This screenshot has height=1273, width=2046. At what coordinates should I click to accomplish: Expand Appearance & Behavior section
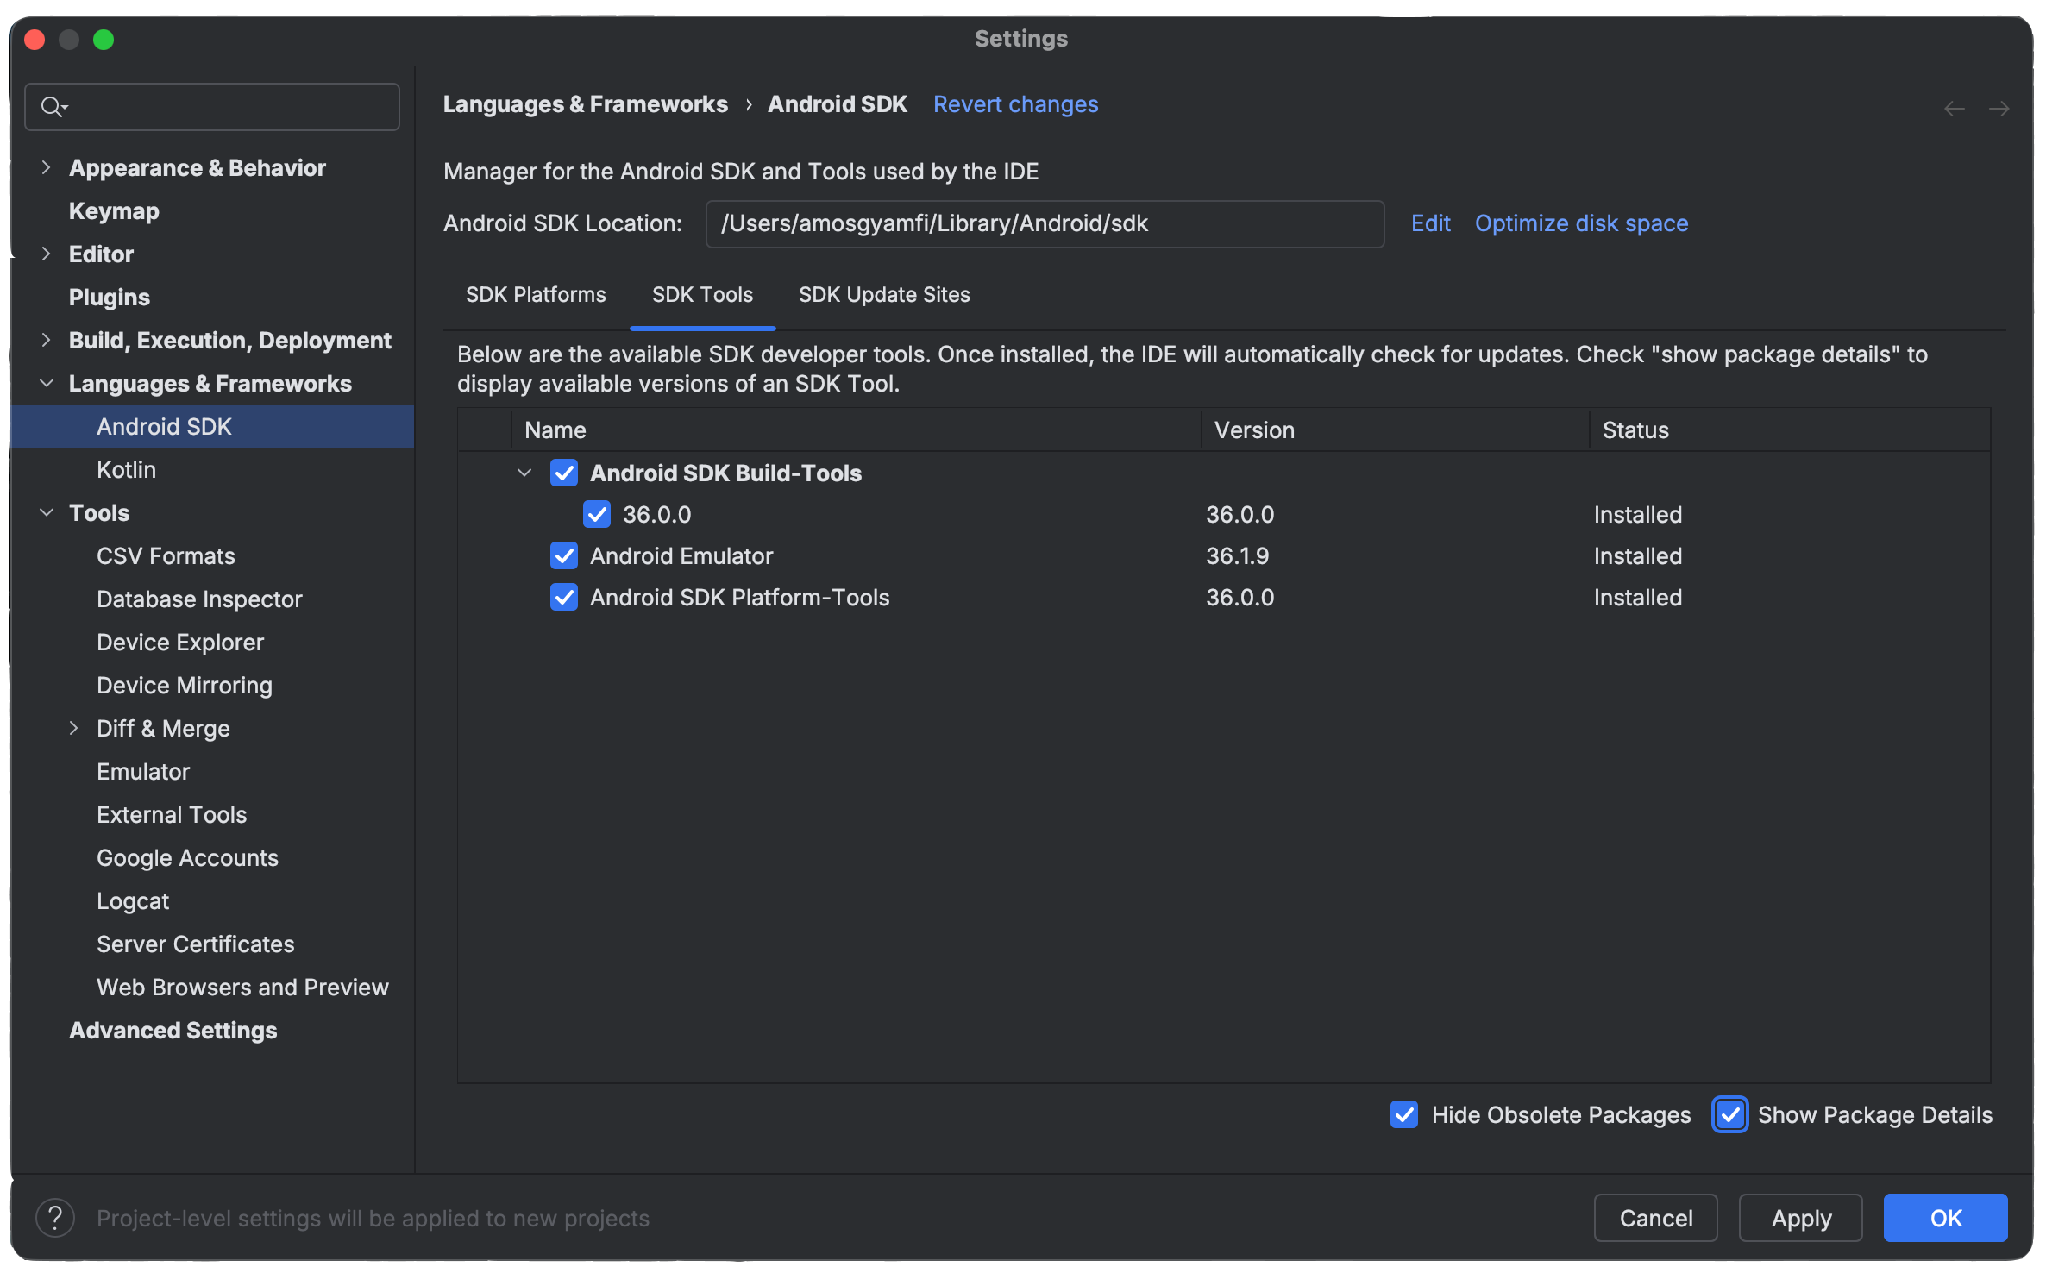(47, 167)
